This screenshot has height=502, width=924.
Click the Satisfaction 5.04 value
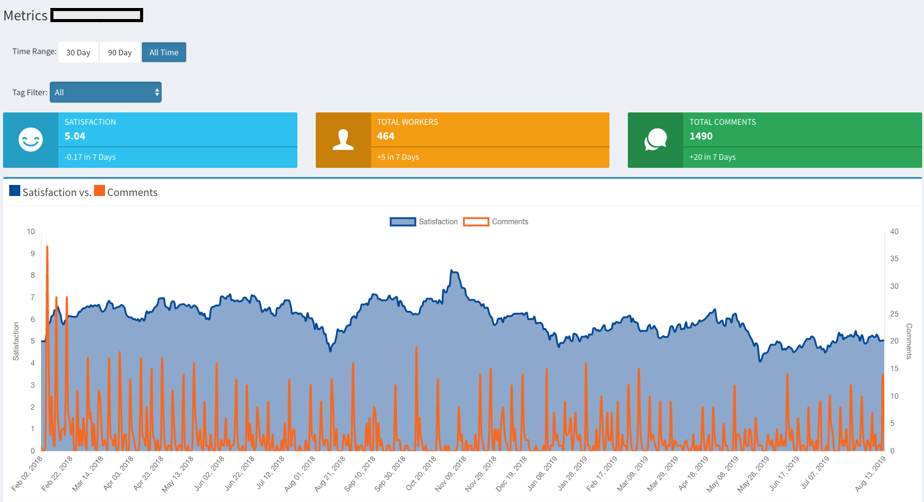pyautogui.click(x=75, y=136)
